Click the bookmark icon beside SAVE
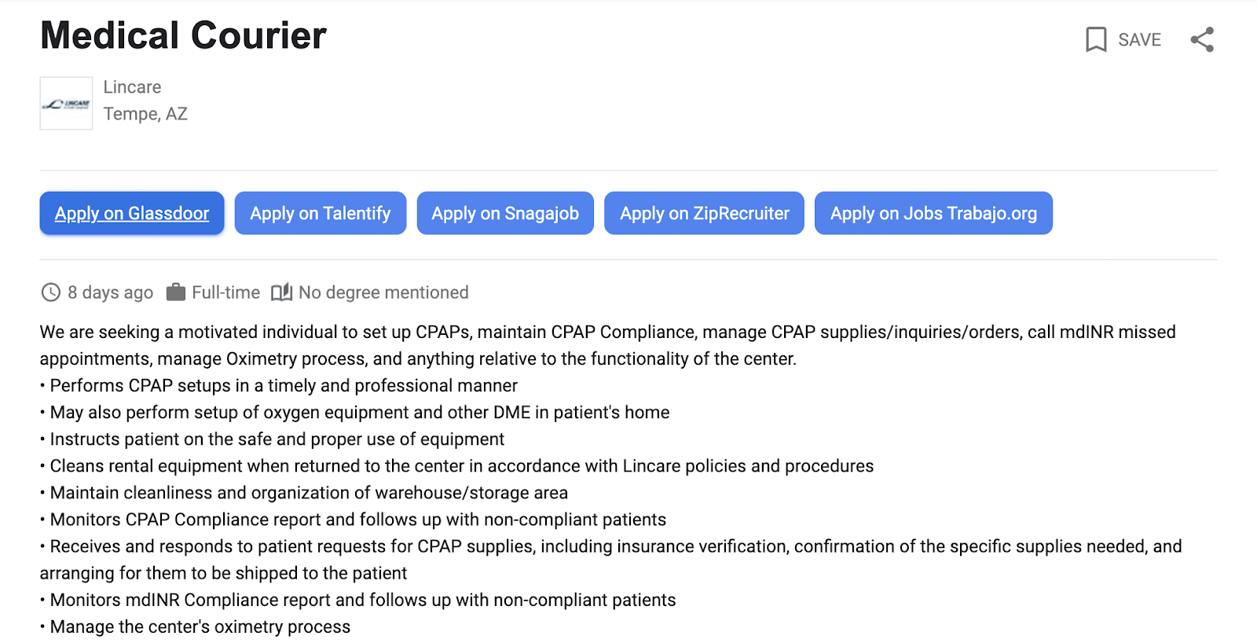 click(1096, 39)
